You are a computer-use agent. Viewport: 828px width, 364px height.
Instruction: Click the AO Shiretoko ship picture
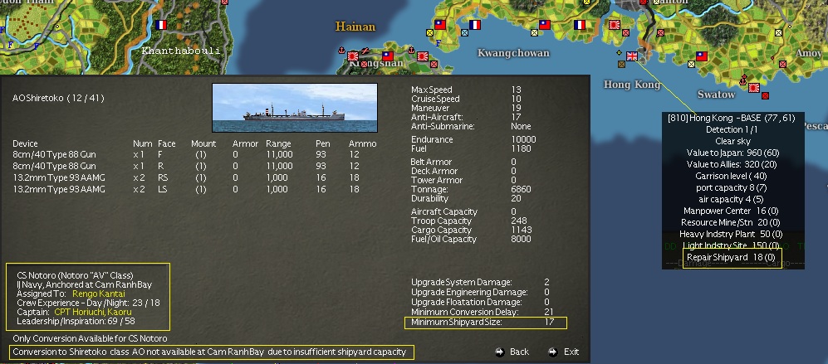[x=295, y=108]
